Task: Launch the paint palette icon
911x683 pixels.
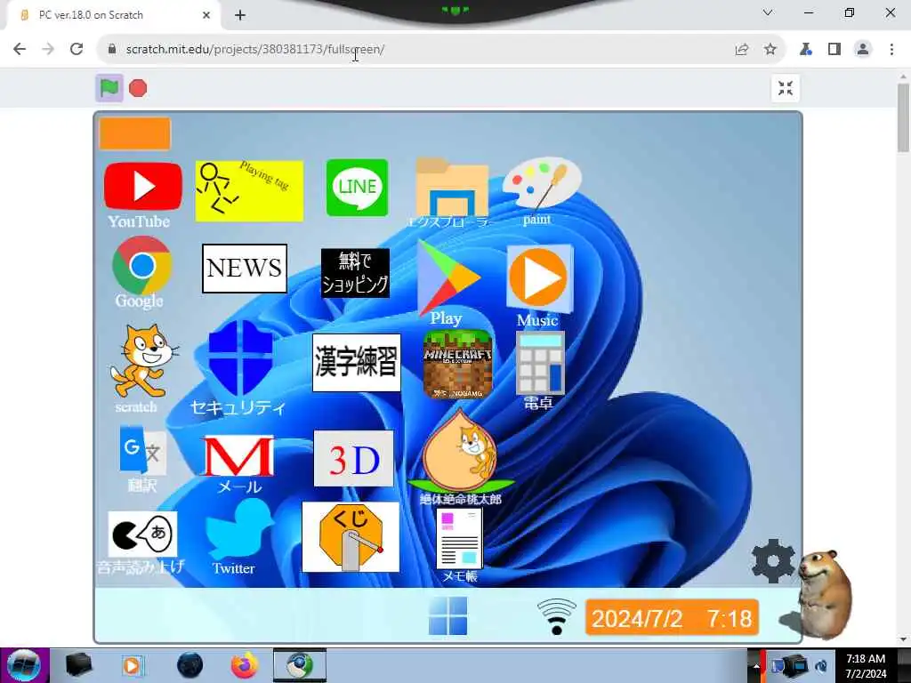Action: pyautogui.click(x=542, y=183)
